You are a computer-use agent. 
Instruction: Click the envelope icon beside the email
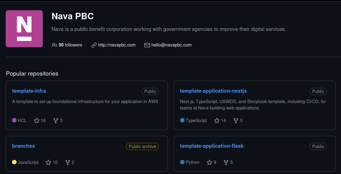coord(147,45)
